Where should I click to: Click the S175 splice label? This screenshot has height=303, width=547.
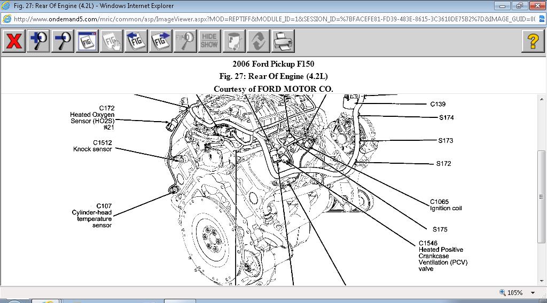[440, 229]
